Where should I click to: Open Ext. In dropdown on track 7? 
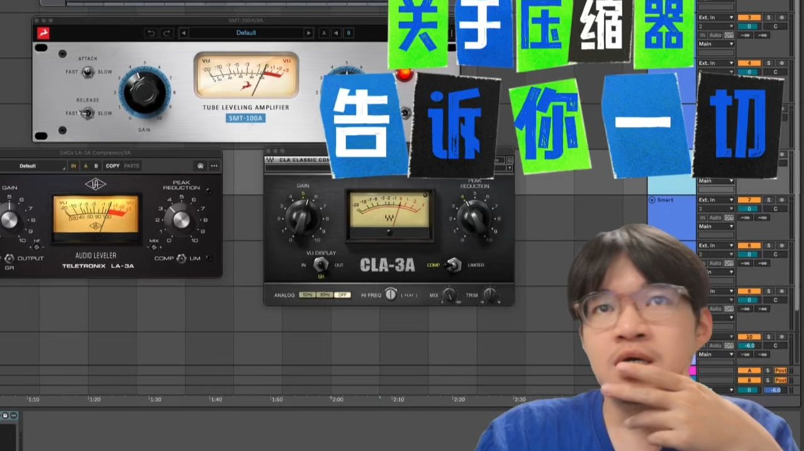716,200
